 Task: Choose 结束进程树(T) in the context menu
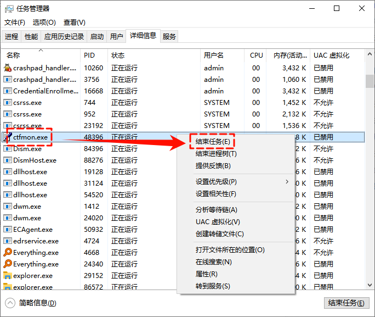pos(216,154)
